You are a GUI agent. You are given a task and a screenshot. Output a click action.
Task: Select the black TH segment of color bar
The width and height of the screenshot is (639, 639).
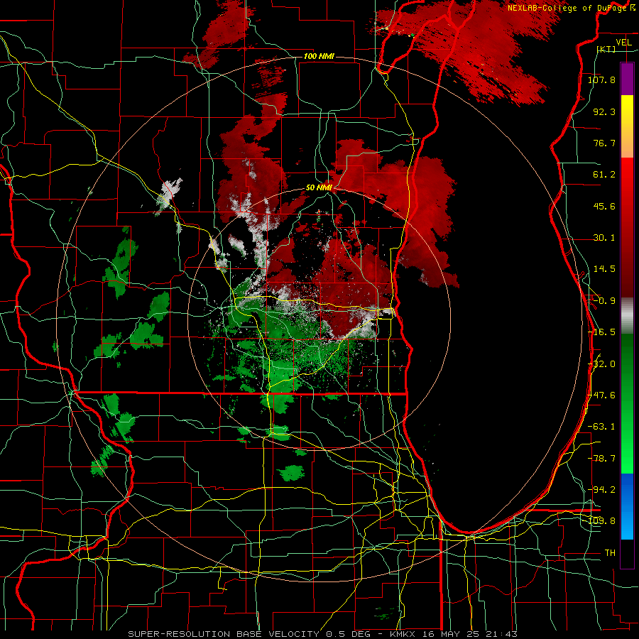tap(627, 554)
